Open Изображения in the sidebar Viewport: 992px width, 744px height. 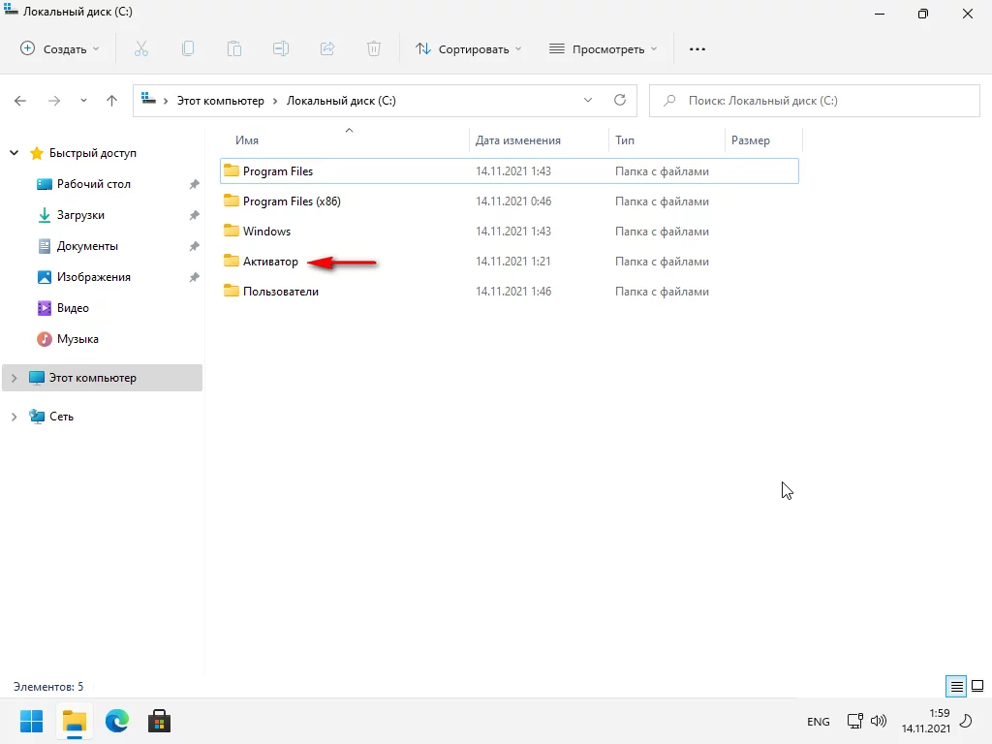[x=94, y=277]
